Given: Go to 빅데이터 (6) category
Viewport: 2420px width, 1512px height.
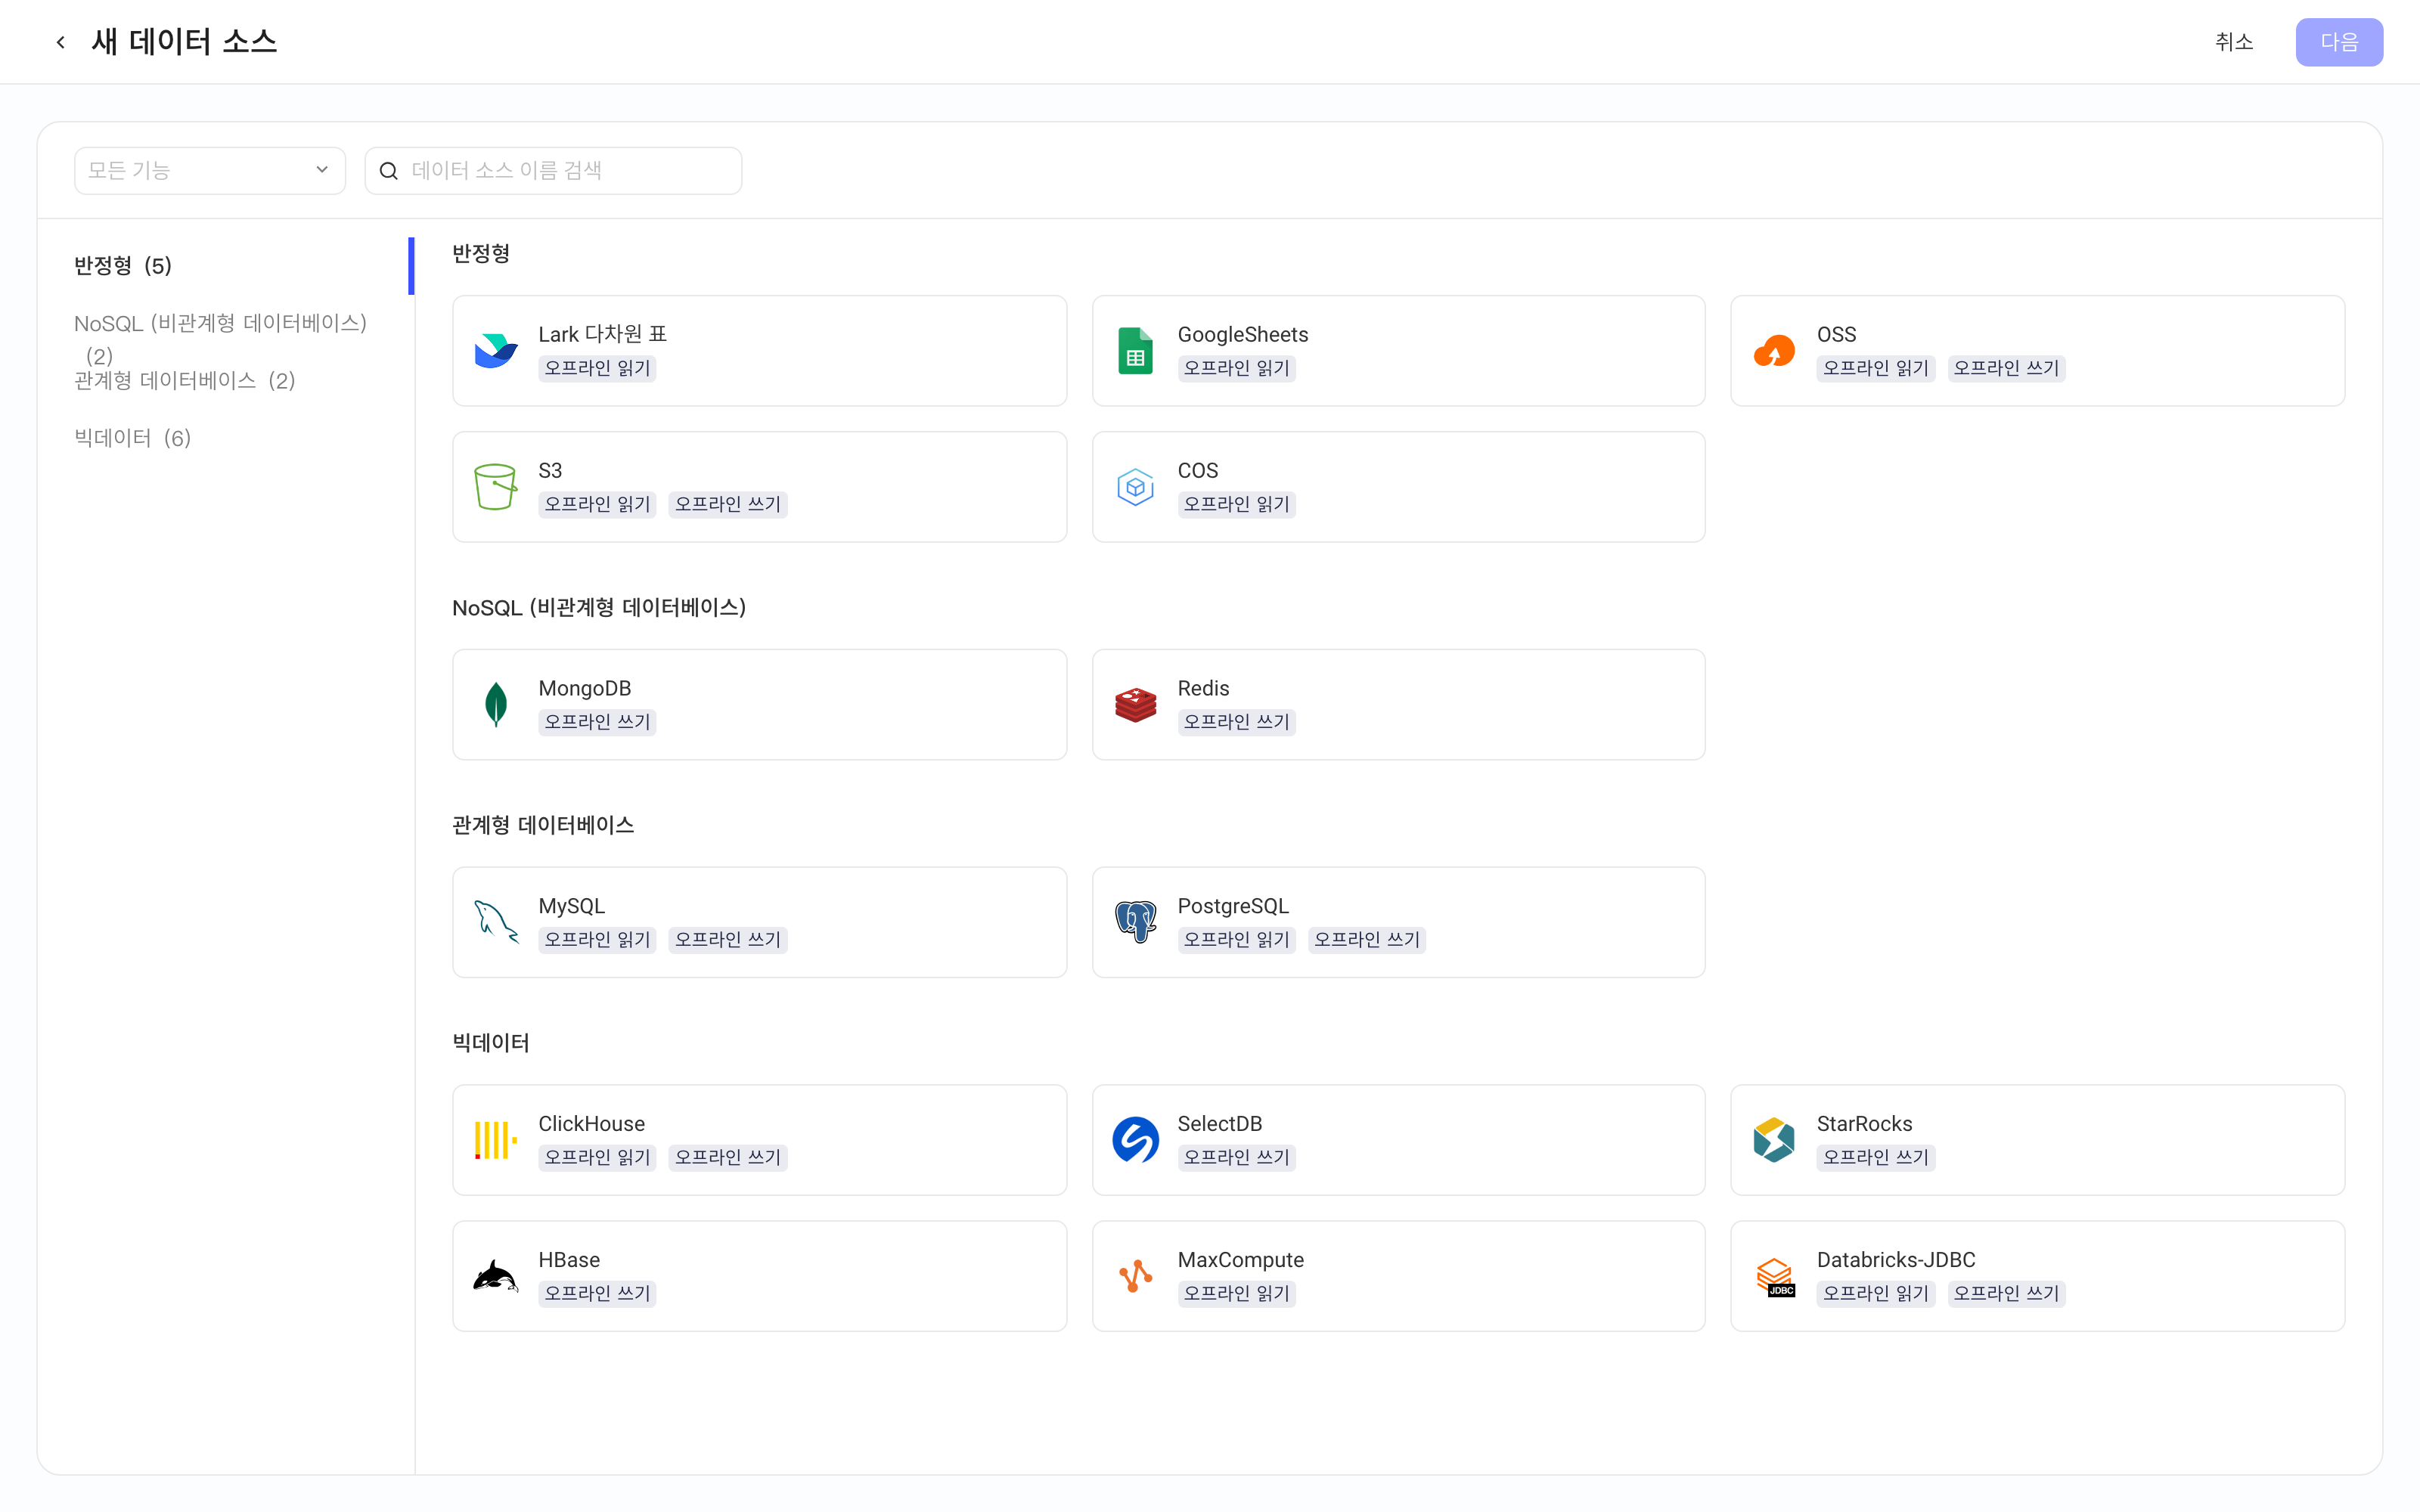Looking at the screenshot, I should 133,438.
